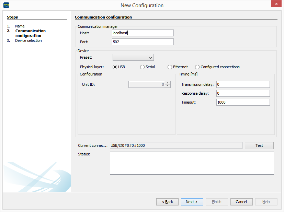Open Help for this wizard page

click(266, 202)
